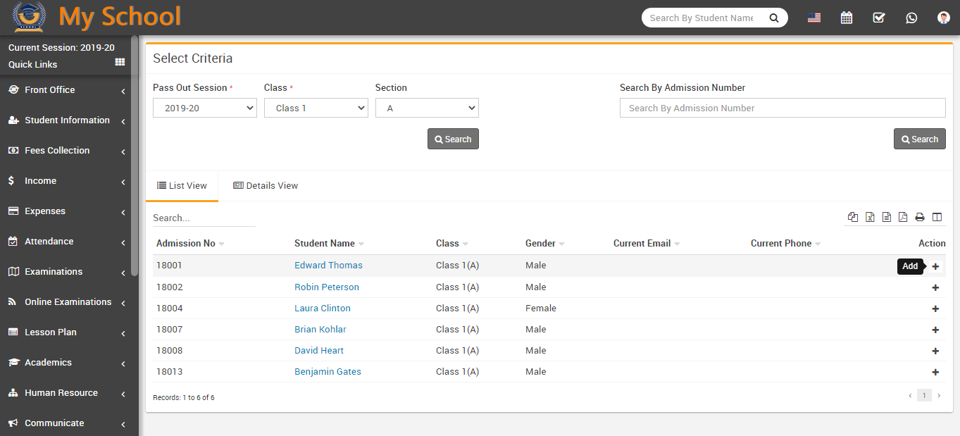The height and width of the screenshot is (436, 960).
Task: Sort by Gender column
Action: click(545, 243)
